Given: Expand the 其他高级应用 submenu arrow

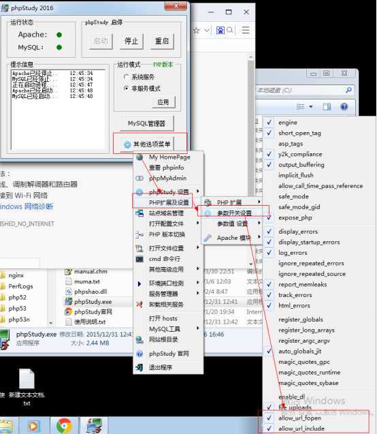Looking at the screenshot, I should coord(198,268).
